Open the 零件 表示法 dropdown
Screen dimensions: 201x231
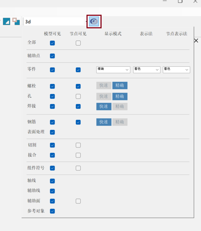point(146,70)
